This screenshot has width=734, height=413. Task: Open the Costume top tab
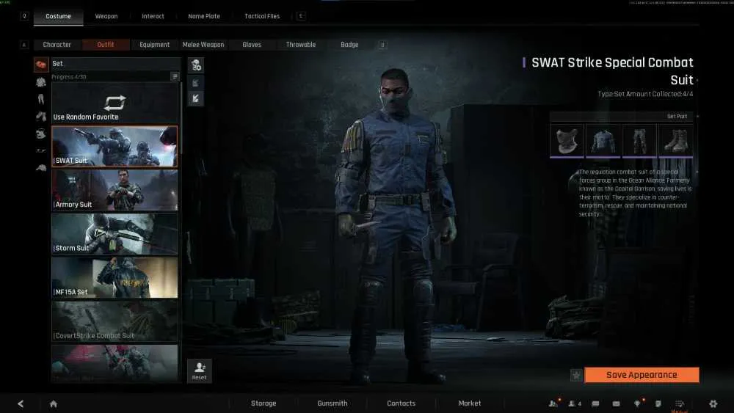tap(59, 16)
